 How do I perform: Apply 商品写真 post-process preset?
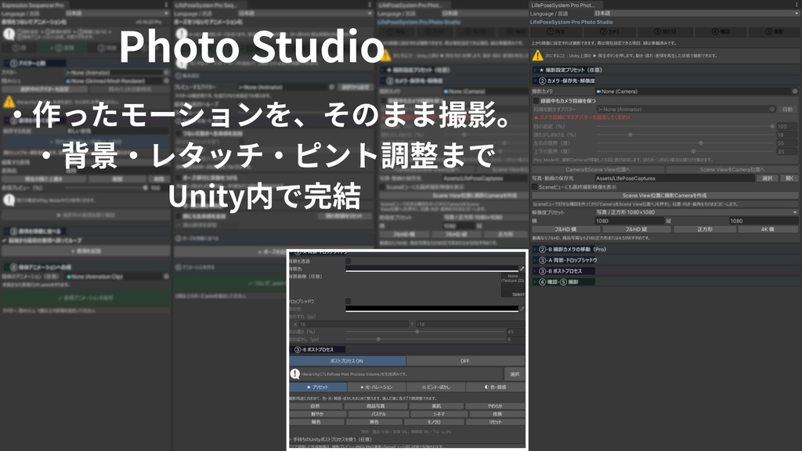pos(375,406)
